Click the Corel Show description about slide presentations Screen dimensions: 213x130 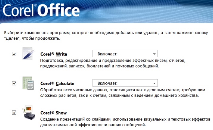tap(124, 122)
